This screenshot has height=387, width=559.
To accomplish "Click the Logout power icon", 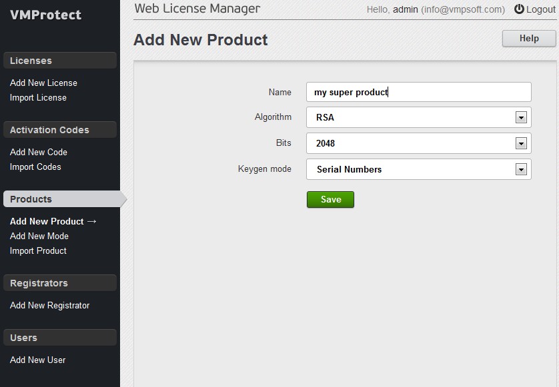I will coord(519,9).
